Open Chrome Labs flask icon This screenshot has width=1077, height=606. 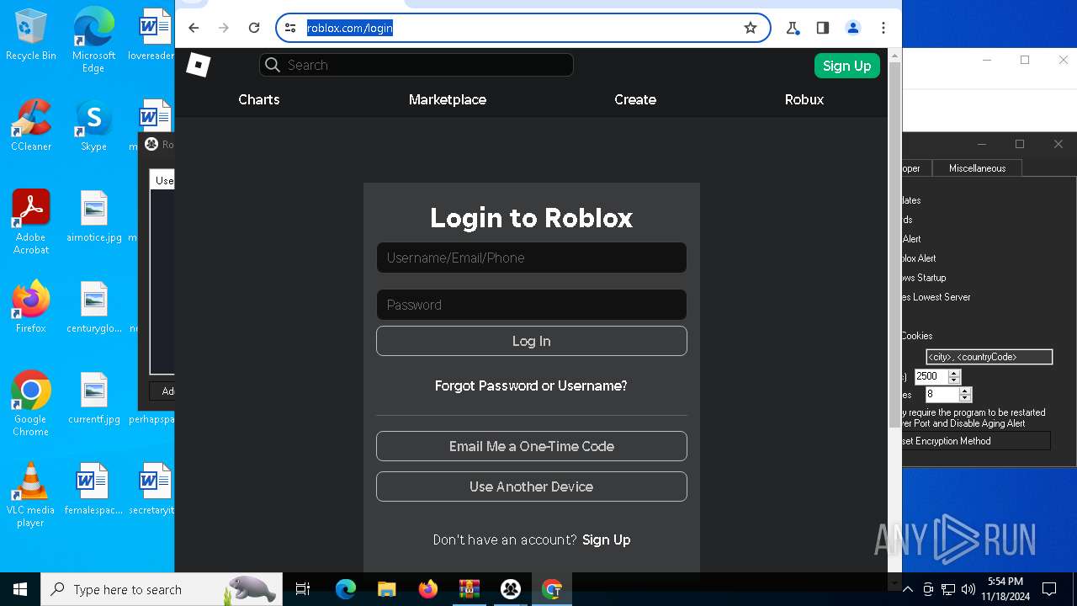(x=793, y=28)
